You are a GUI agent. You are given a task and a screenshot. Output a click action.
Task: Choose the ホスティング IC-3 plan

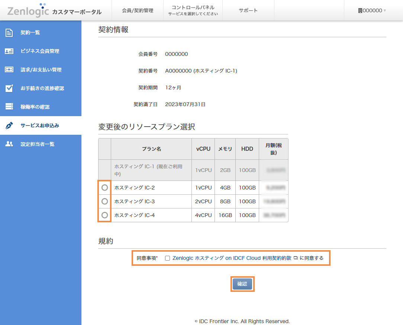coord(104,201)
